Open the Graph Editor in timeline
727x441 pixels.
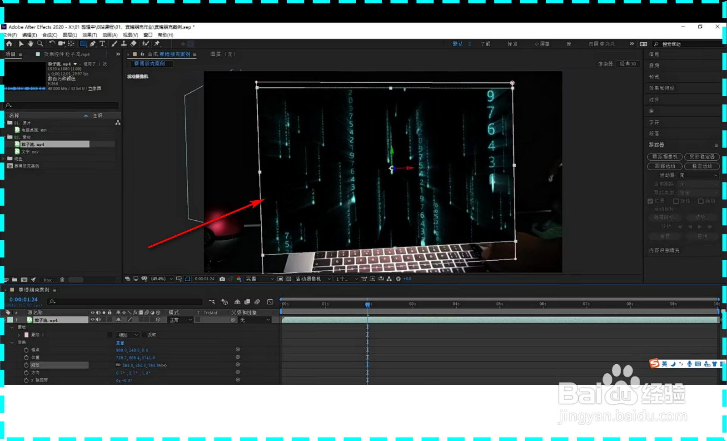(x=270, y=302)
